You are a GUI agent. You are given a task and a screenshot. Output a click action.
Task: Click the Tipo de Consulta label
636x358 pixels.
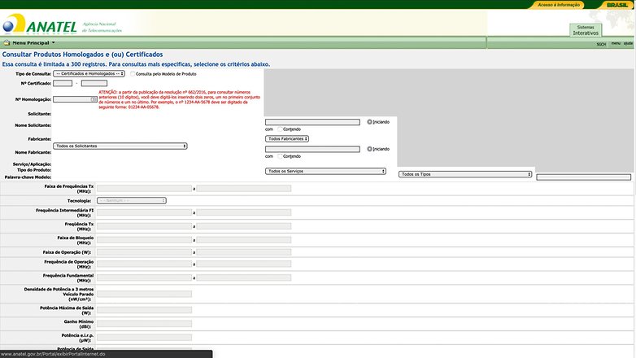point(33,74)
